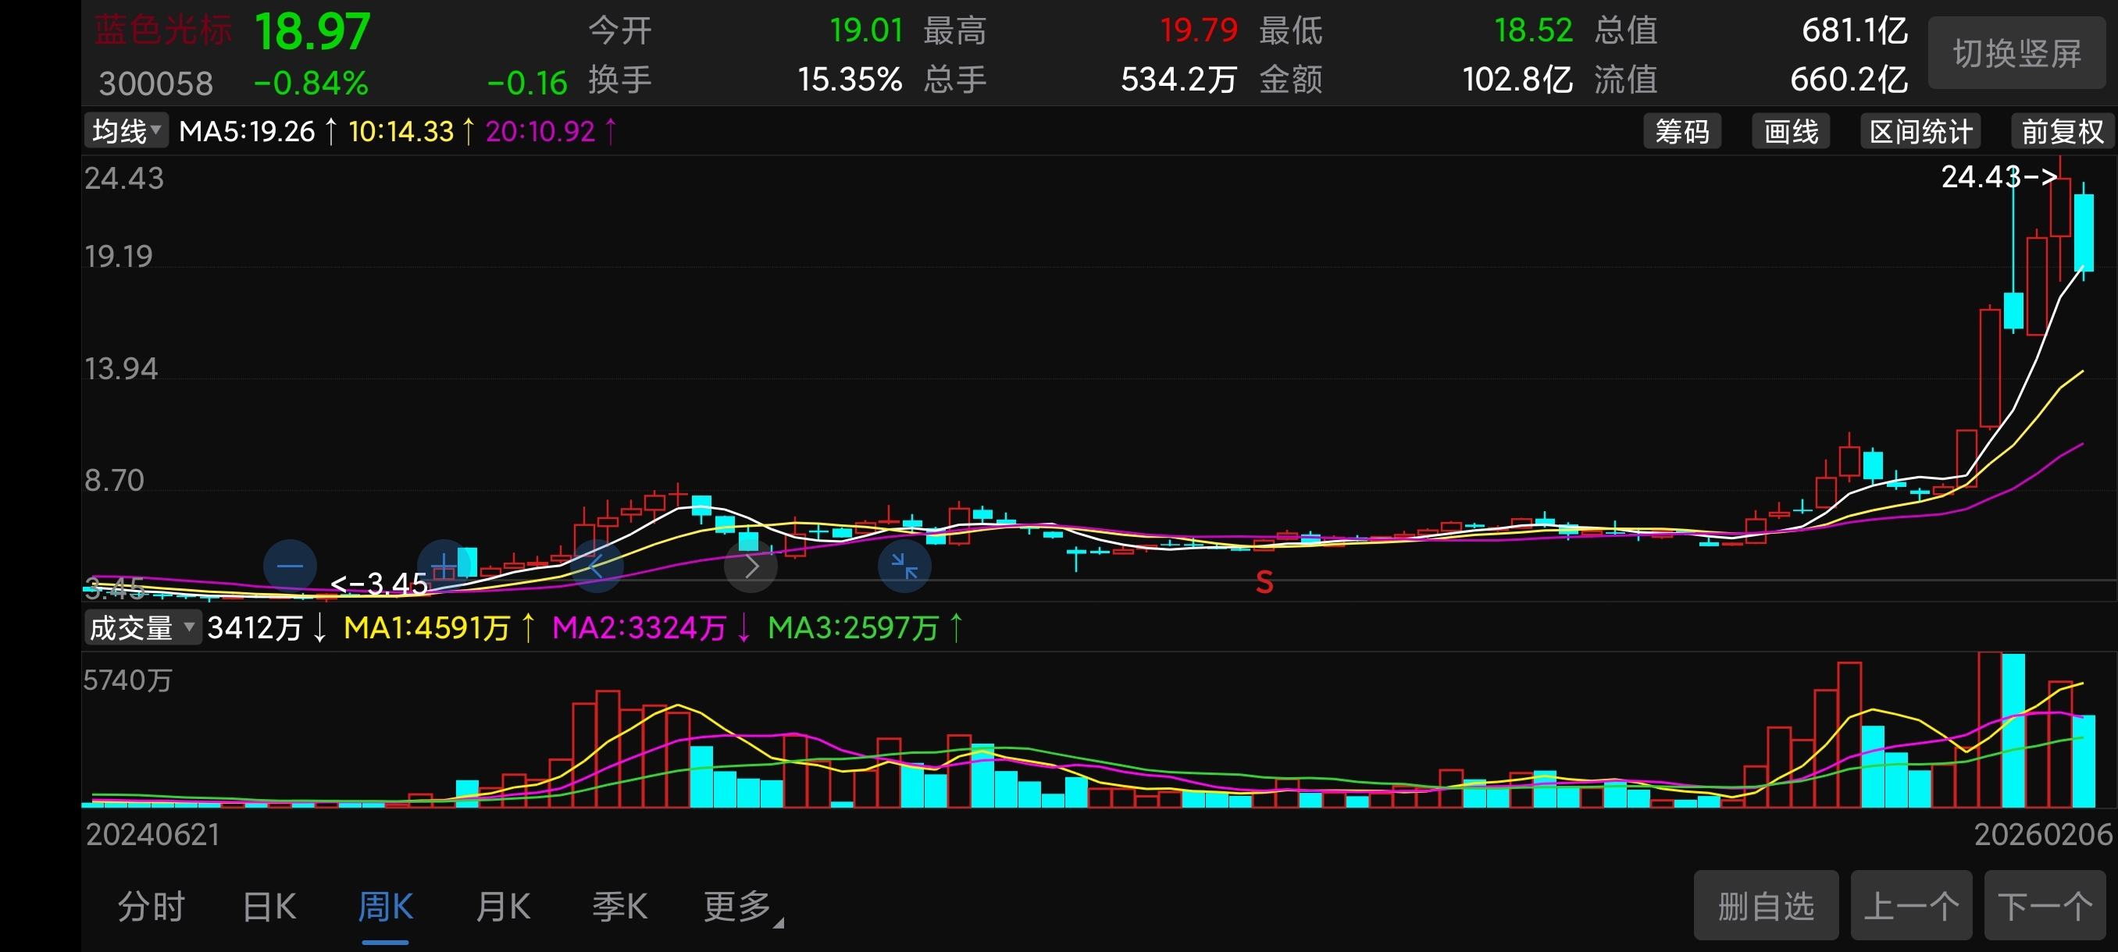2118x952 pixels.
Task: Click the red S signal marker
Action: (1264, 582)
